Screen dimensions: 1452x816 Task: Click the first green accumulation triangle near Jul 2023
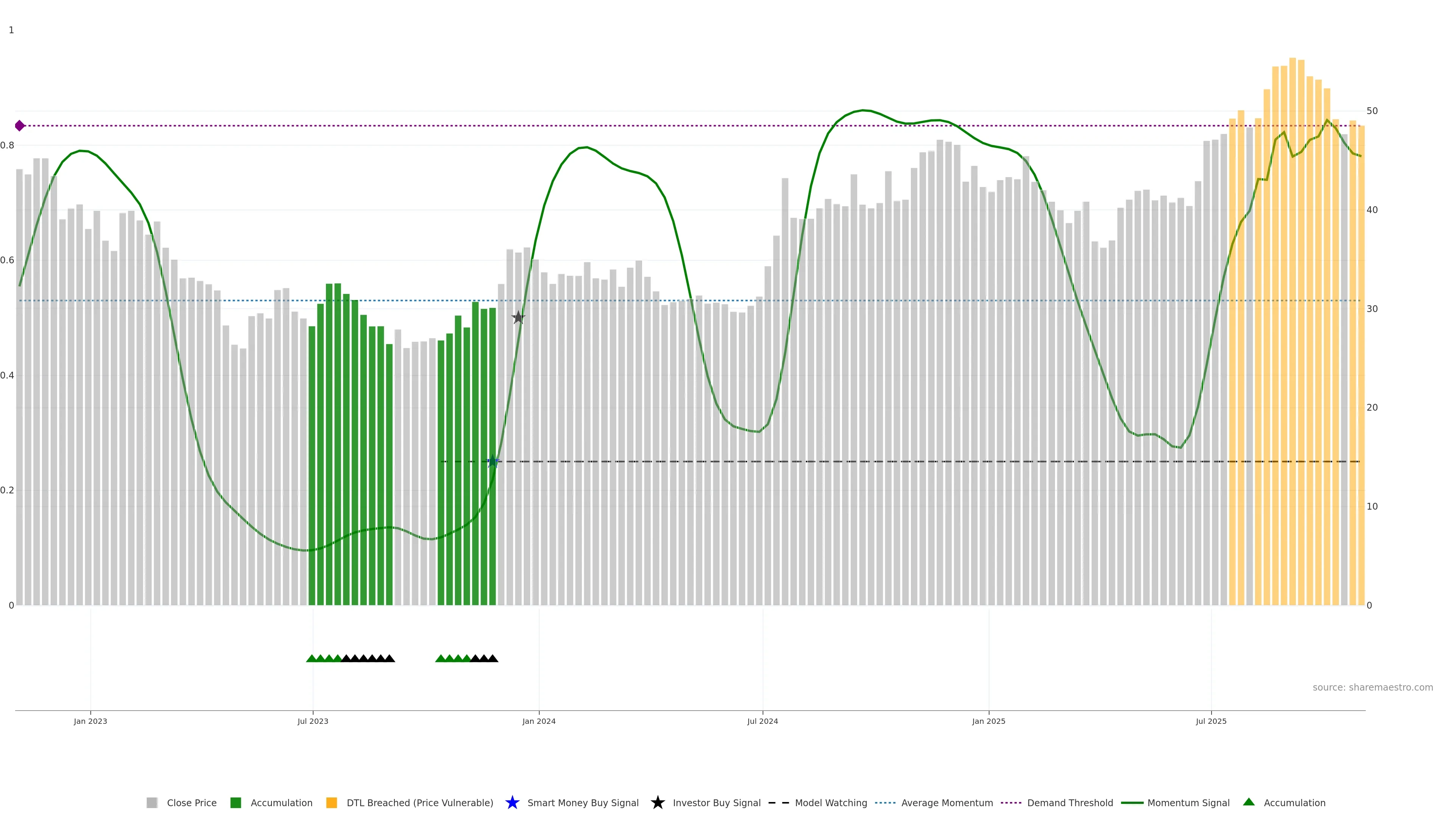(311, 658)
